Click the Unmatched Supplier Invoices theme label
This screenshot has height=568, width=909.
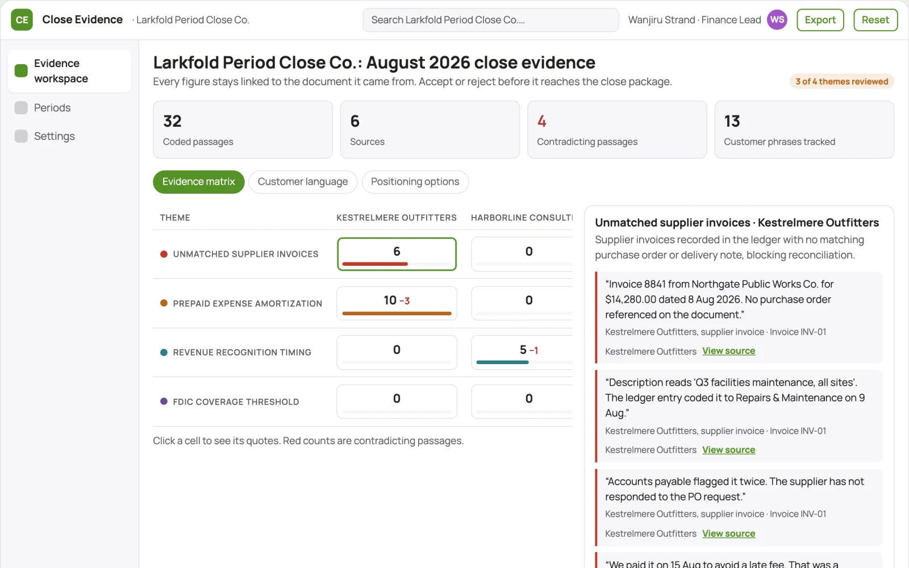click(x=245, y=254)
